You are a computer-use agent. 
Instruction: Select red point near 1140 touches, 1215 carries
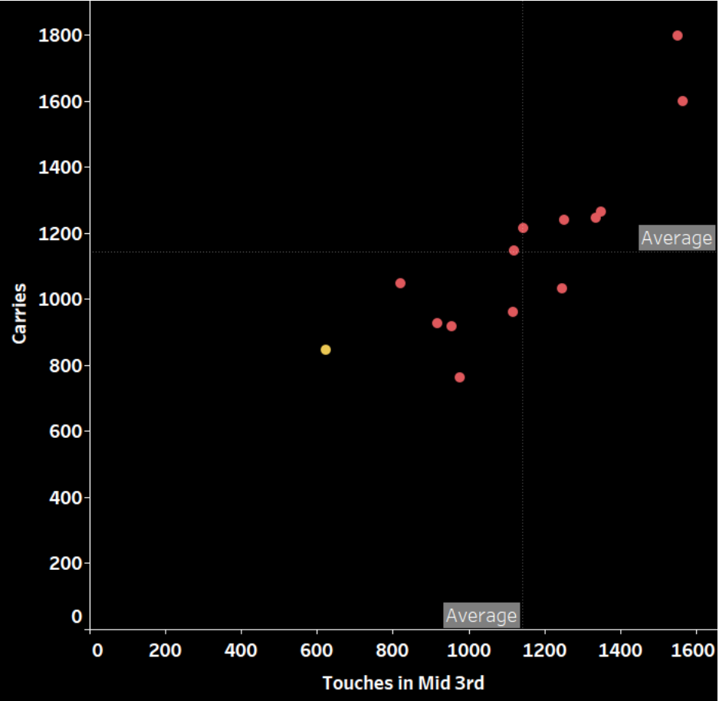coord(523,228)
